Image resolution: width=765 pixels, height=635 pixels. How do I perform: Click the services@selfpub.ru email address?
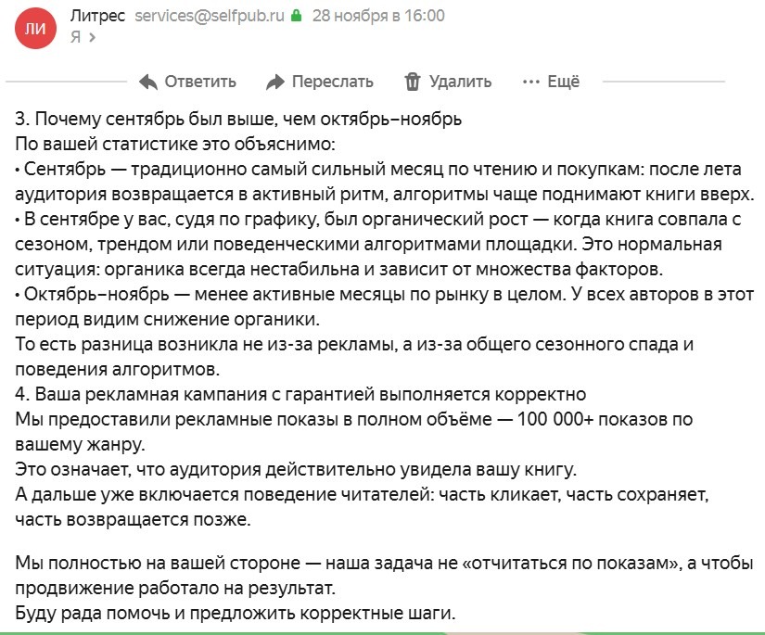point(209,16)
